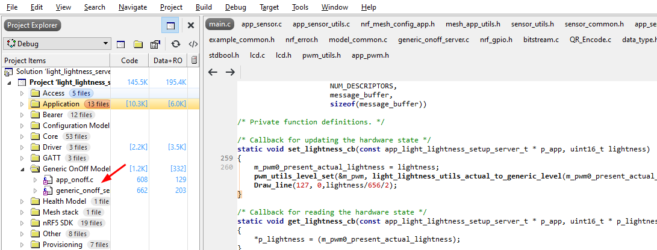Screen dimensions: 657x250
Task: Click the project window icon beside the Debug dropdown
Action: (x=120, y=44)
